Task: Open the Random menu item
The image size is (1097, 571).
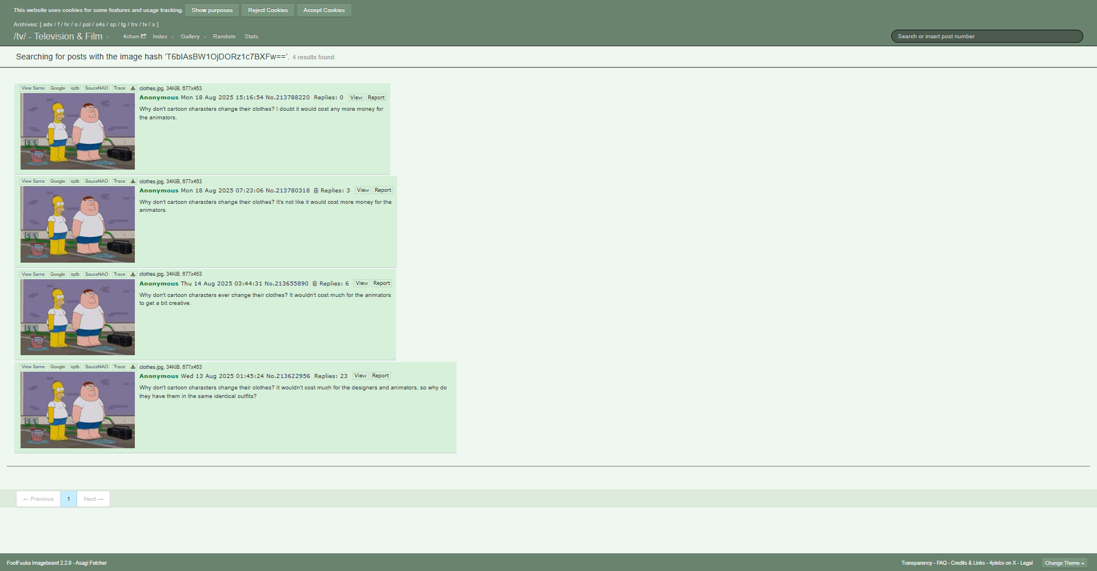Action: [224, 37]
